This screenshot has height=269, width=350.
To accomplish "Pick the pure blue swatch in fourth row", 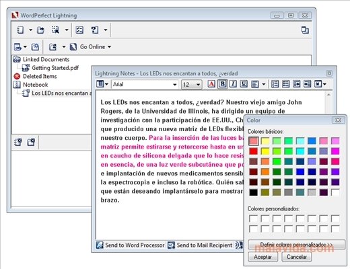I will pos(300,172).
